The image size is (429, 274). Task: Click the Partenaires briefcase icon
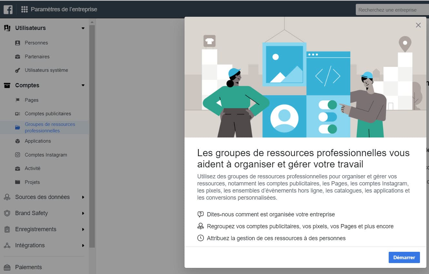tap(18, 56)
